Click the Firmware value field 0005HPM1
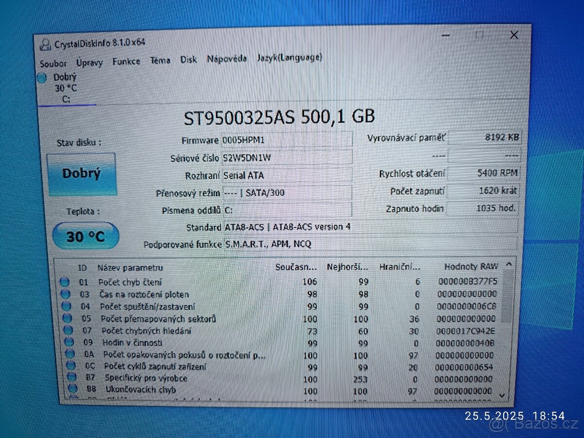 (286, 140)
